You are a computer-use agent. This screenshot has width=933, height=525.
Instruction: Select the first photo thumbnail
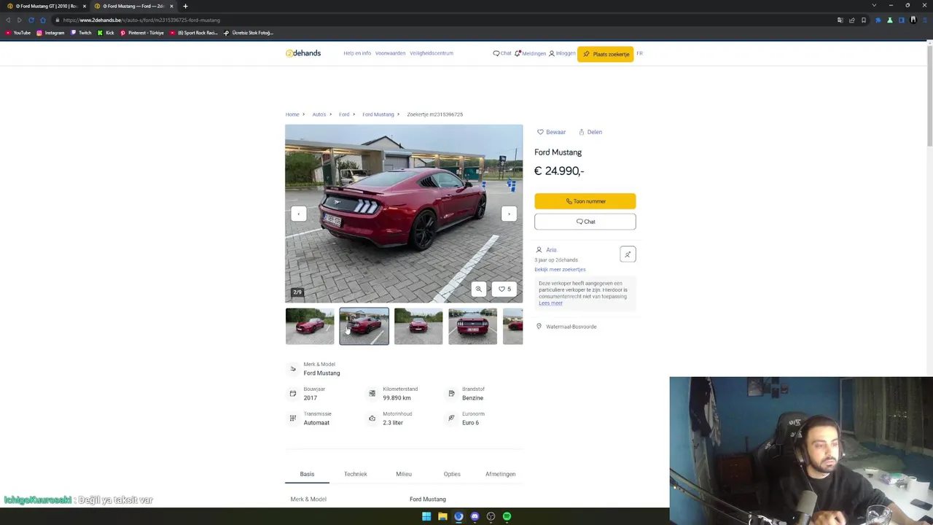[310, 326]
